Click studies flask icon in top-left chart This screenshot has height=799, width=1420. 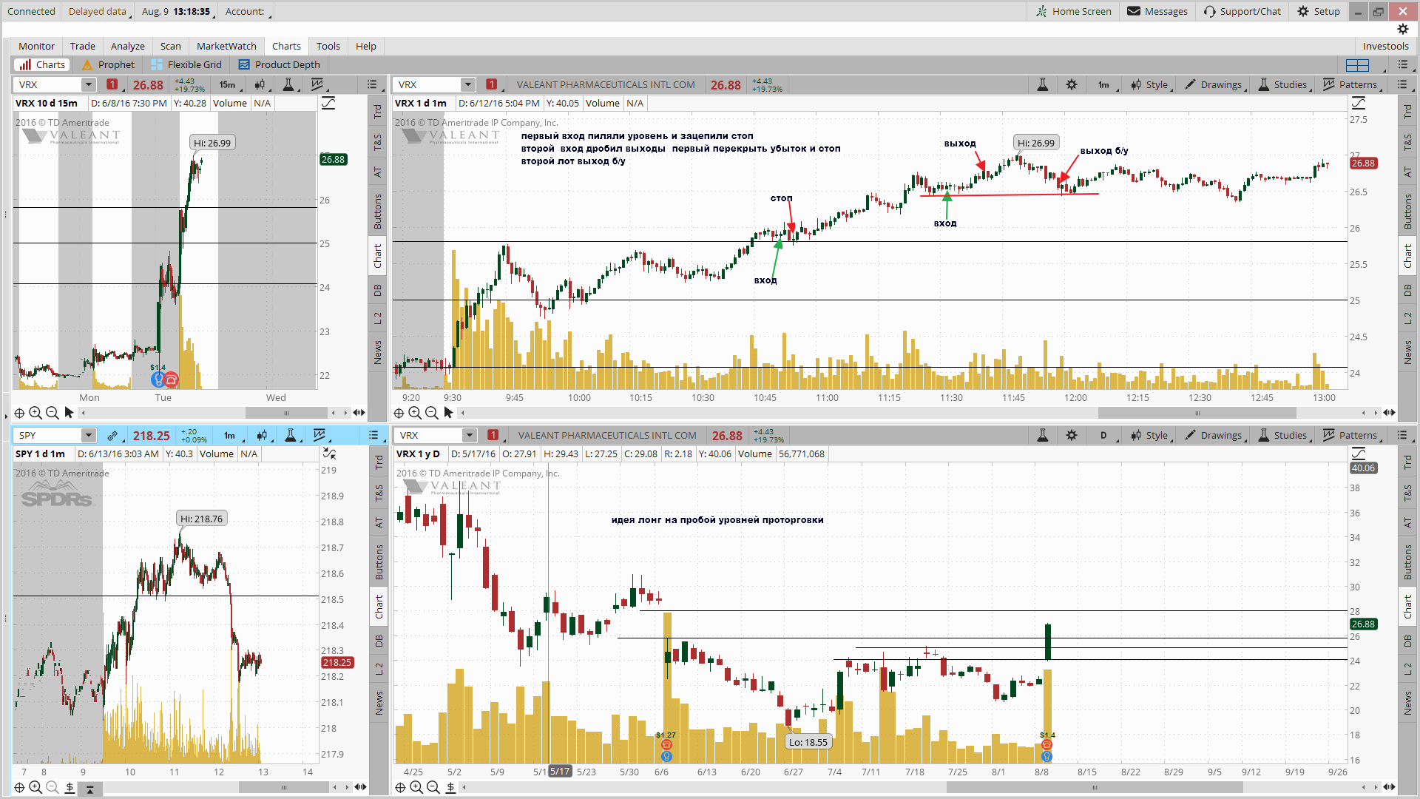click(289, 84)
